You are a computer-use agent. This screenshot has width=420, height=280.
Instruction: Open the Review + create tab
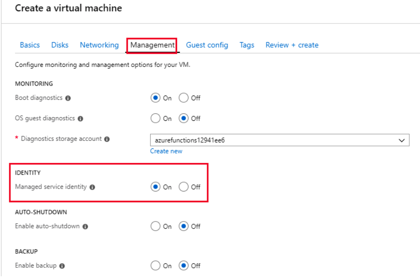click(292, 45)
